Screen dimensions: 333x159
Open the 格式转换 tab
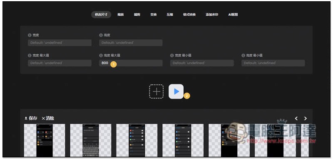point(189,15)
